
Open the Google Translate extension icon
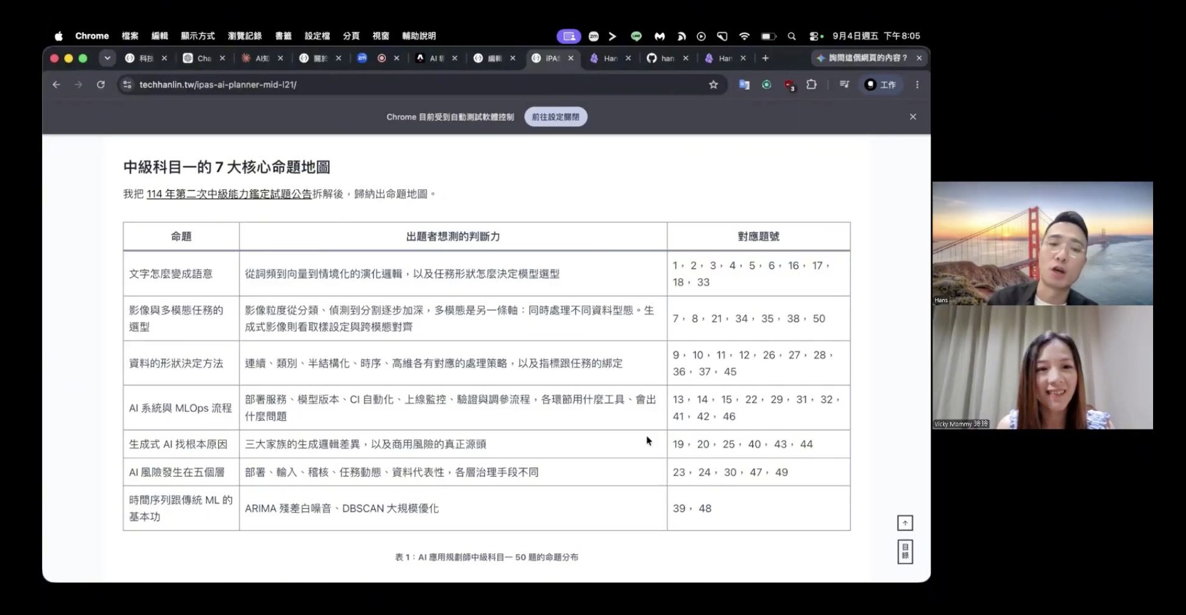[x=744, y=85]
